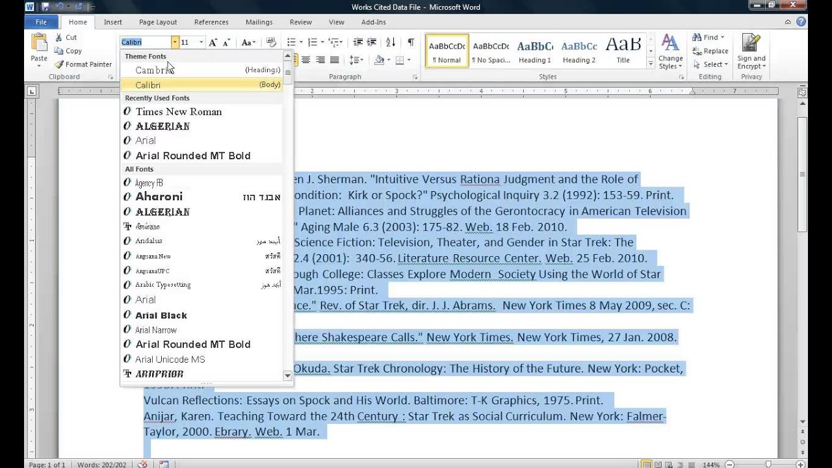Cut the selected text

point(66,38)
